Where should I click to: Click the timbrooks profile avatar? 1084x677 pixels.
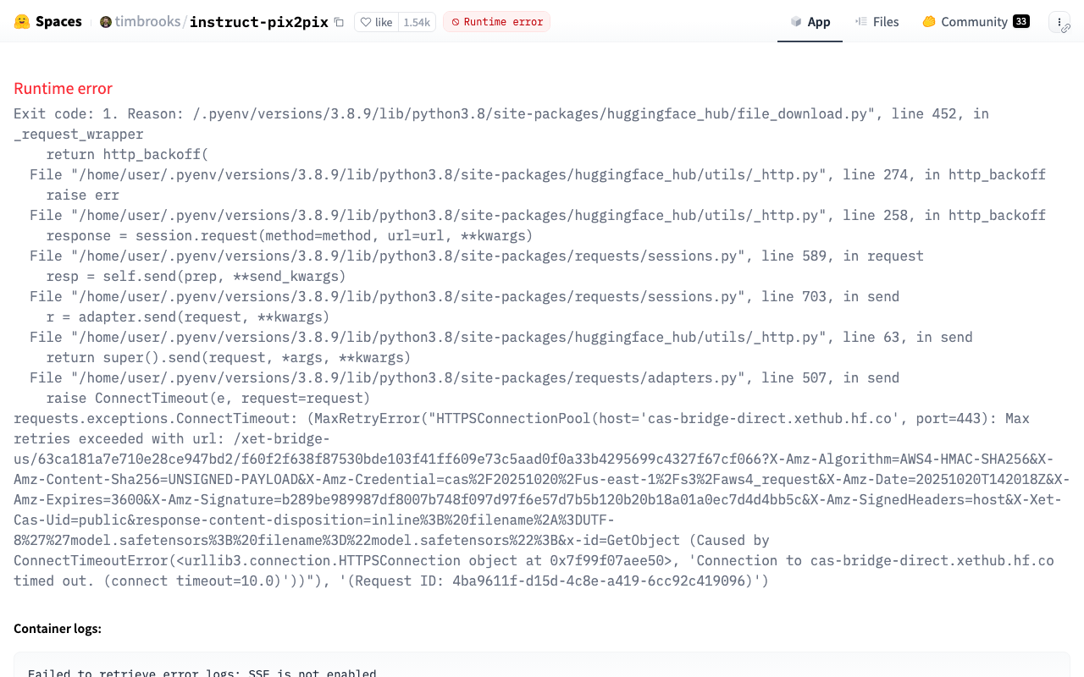(x=106, y=22)
